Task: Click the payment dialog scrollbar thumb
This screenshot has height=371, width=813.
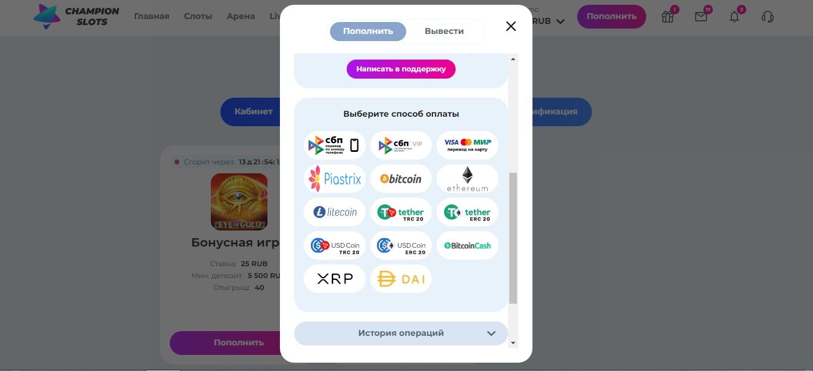Action: pyautogui.click(x=513, y=238)
